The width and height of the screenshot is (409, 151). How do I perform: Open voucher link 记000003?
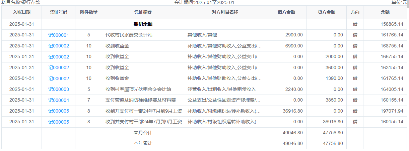tap(59, 89)
